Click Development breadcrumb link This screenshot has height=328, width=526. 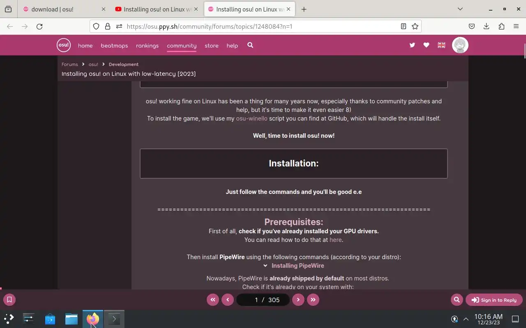pos(124,64)
